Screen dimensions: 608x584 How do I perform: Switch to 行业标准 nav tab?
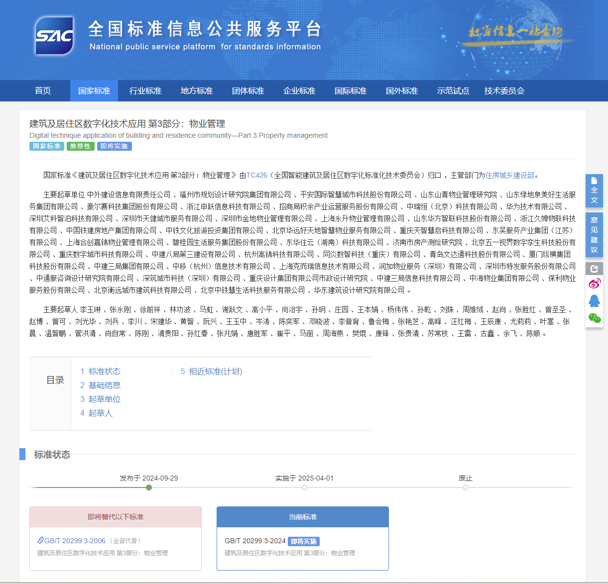(145, 91)
